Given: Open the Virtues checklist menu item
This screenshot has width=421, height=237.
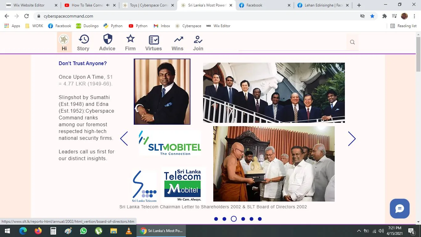Looking at the screenshot, I should pos(153,43).
